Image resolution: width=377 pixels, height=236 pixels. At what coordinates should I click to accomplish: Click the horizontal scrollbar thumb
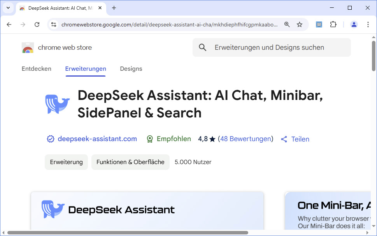click(x=128, y=233)
